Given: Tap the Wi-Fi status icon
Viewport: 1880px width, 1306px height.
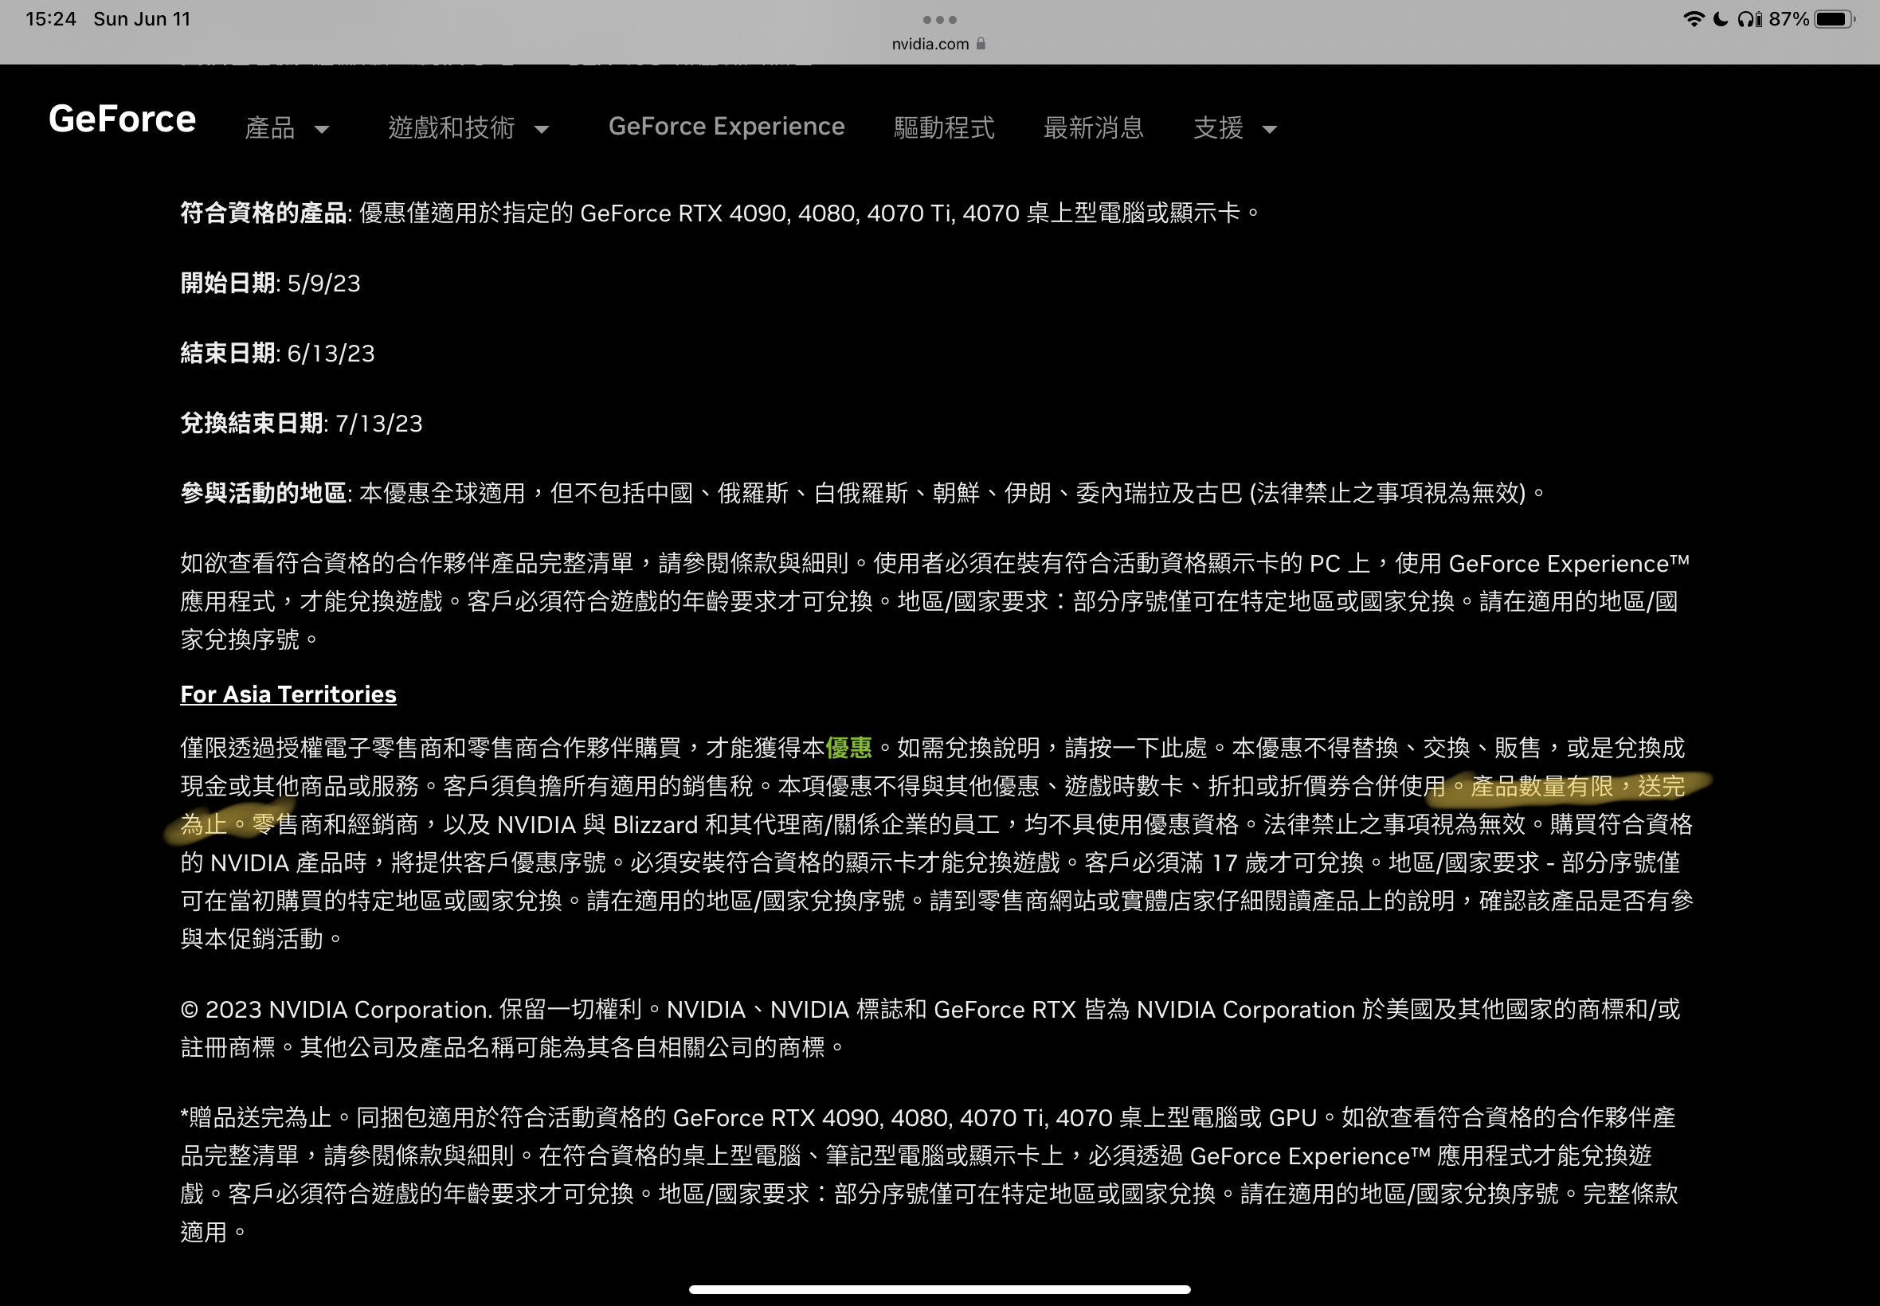Looking at the screenshot, I should click(1694, 19).
